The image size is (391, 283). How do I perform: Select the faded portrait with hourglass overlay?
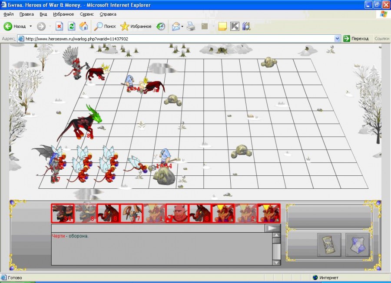tap(86, 213)
